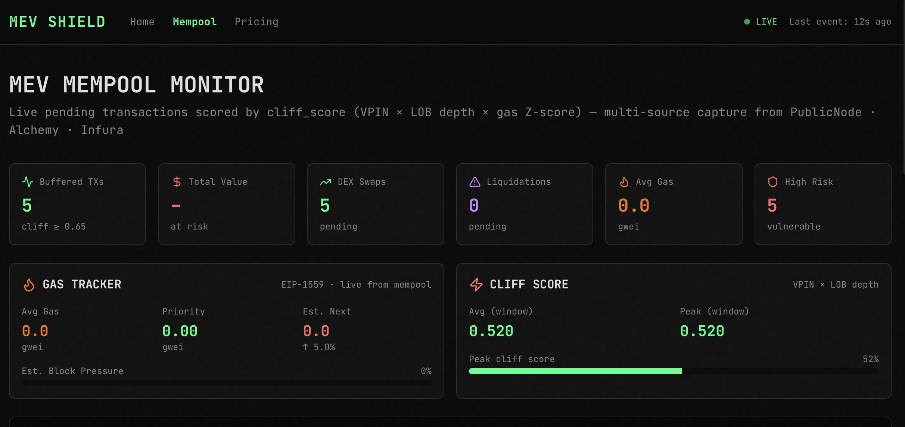The image size is (905, 427).
Task: Click the Est. Next gas value
Action: tap(316, 331)
